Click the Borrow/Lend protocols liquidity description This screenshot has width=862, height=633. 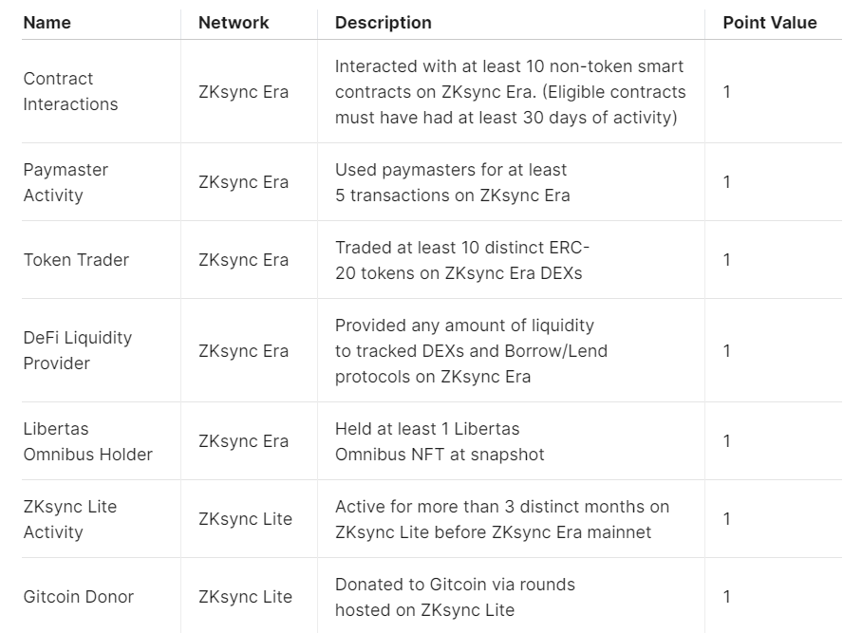pos(471,350)
